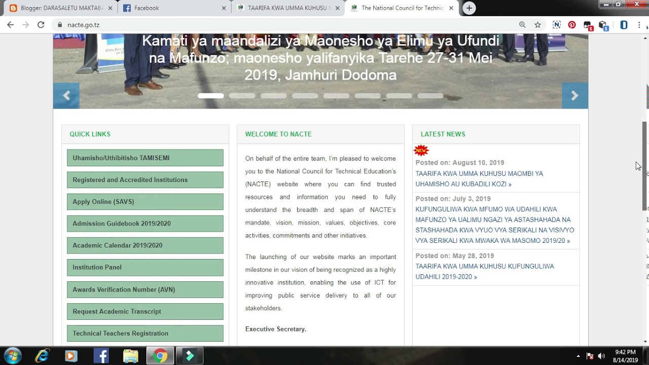Open Registered and Accredited Institutions link

[x=145, y=179]
